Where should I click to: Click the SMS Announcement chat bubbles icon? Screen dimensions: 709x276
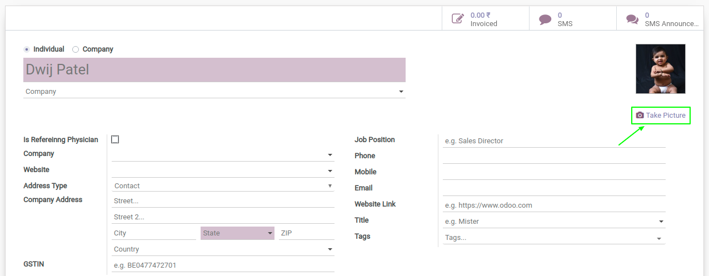632,19
